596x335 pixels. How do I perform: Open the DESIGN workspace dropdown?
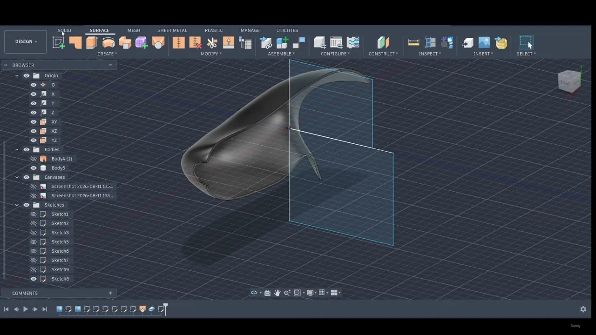[26, 41]
